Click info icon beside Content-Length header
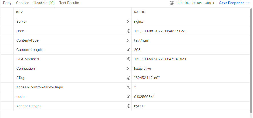The width and height of the screenshot is (253, 118). point(128,50)
